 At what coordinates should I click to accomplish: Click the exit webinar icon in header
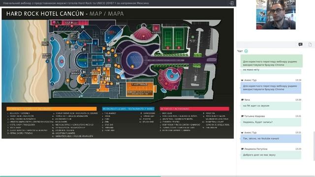click(x=231, y=3)
